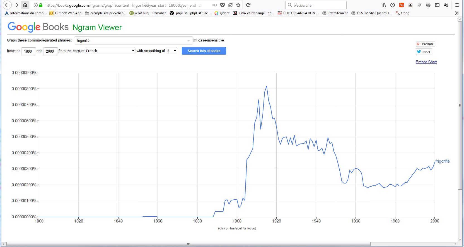Viewport: 464px width, 247px height.
Task: Expand the French corpus dropdown
Action: 110,51
